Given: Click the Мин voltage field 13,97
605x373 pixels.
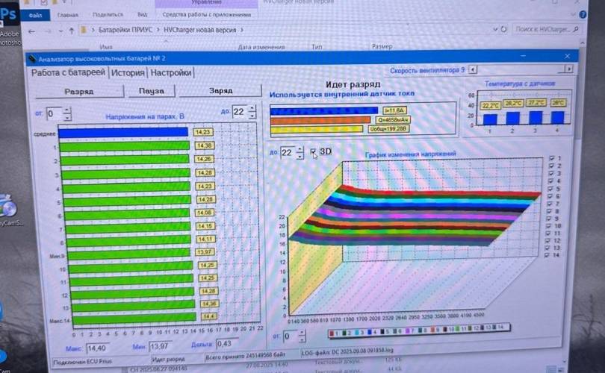Looking at the screenshot, I should (x=161, y=346).
